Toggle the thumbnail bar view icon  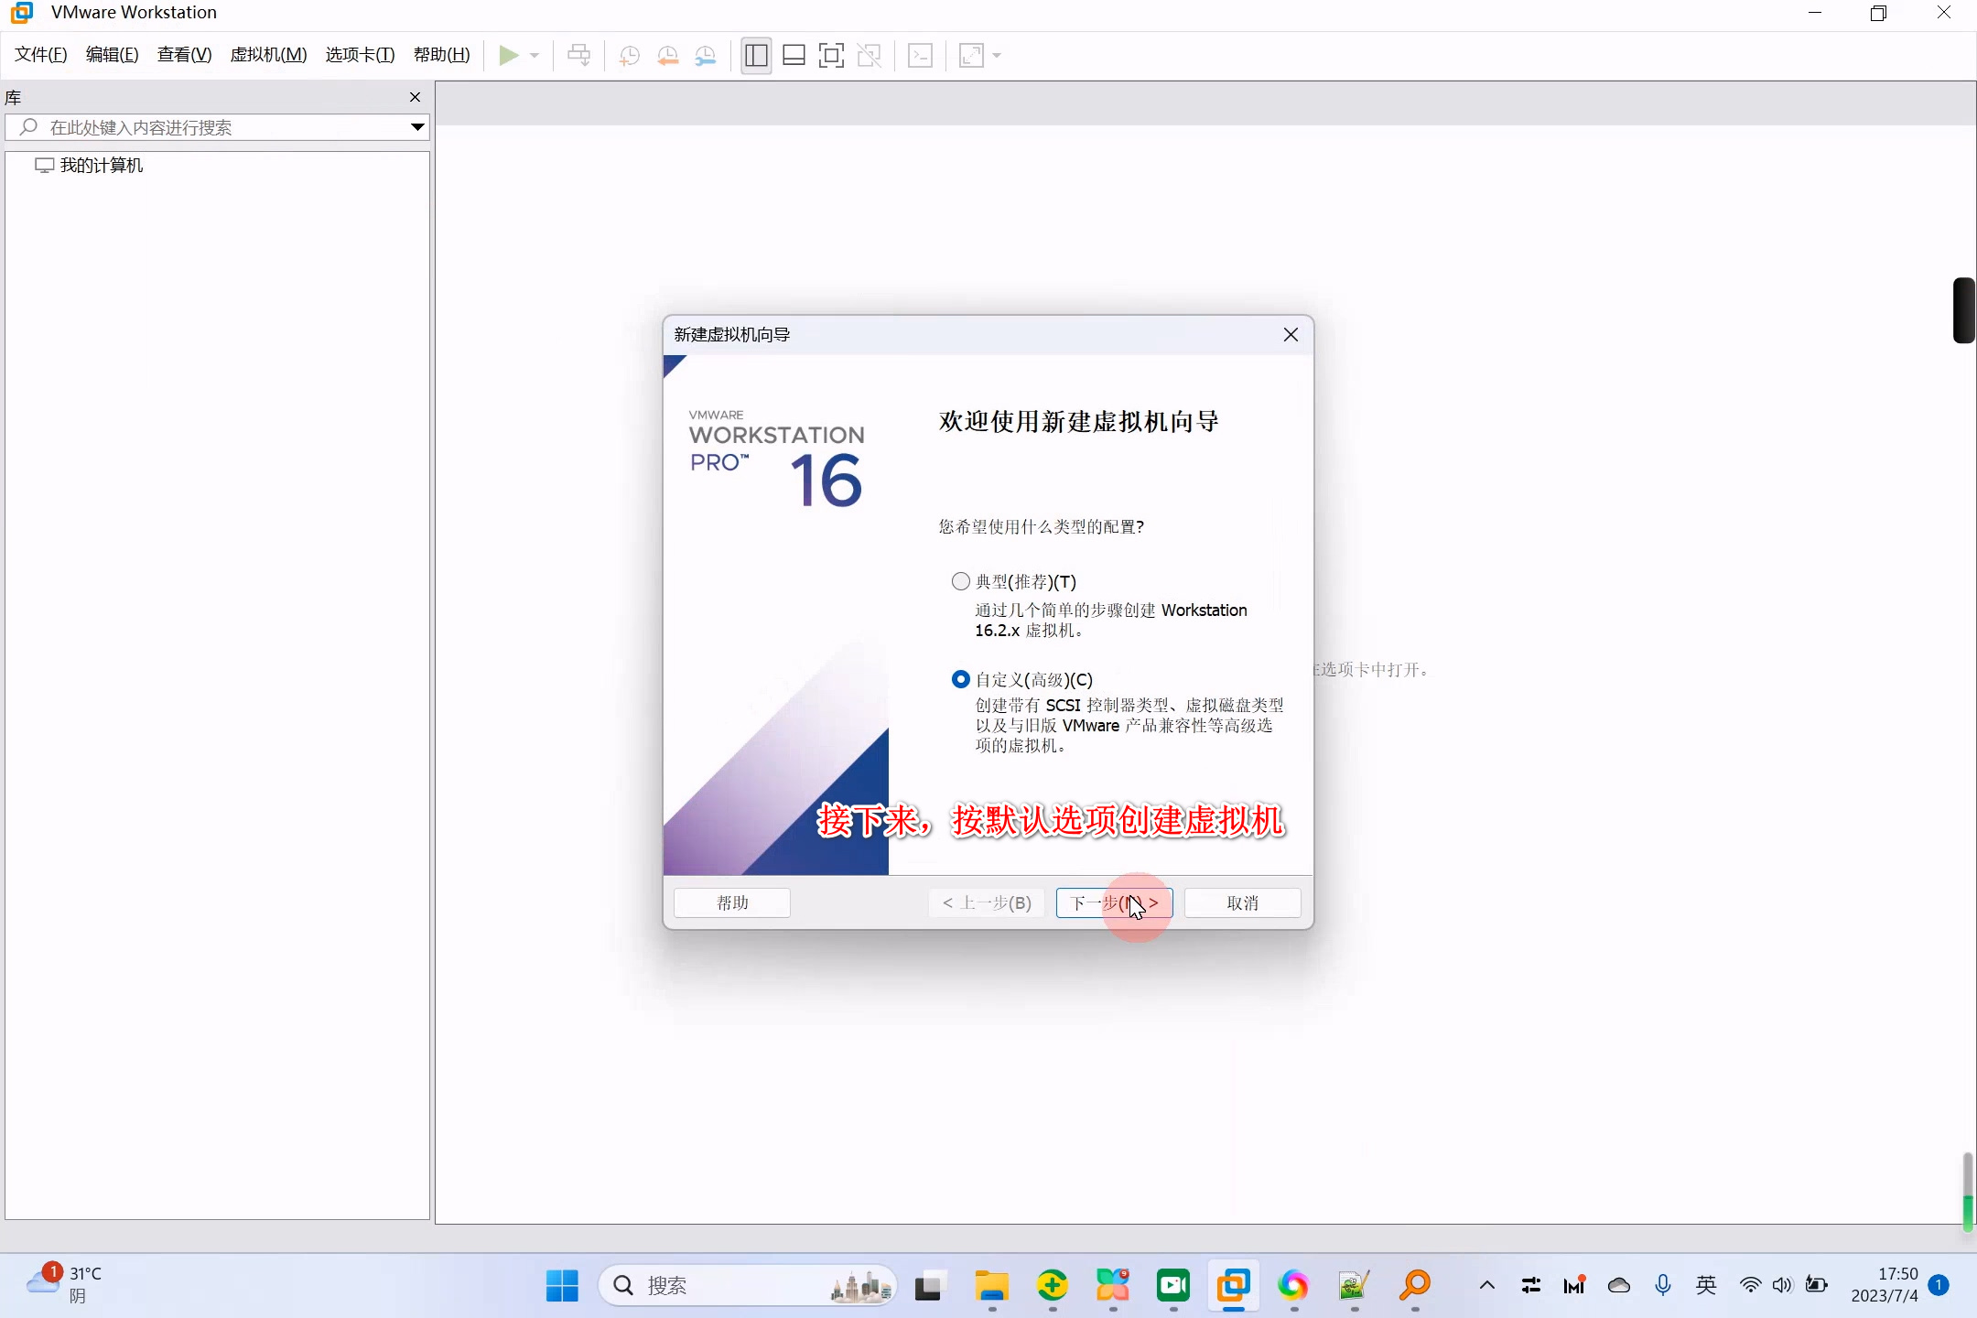click(x=794, y=55)
